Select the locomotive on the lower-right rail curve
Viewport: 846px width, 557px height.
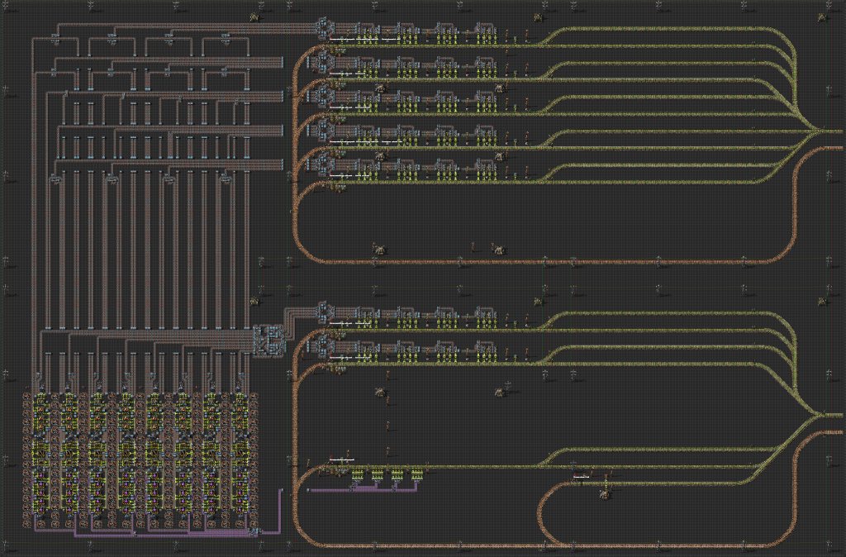604,494
